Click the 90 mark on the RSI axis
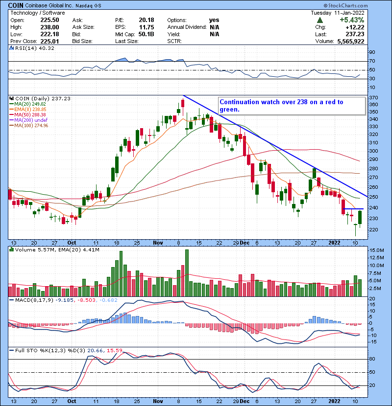The width and height of the screenshot is (392, 406). pyautogui.click(x=372, y=52)
